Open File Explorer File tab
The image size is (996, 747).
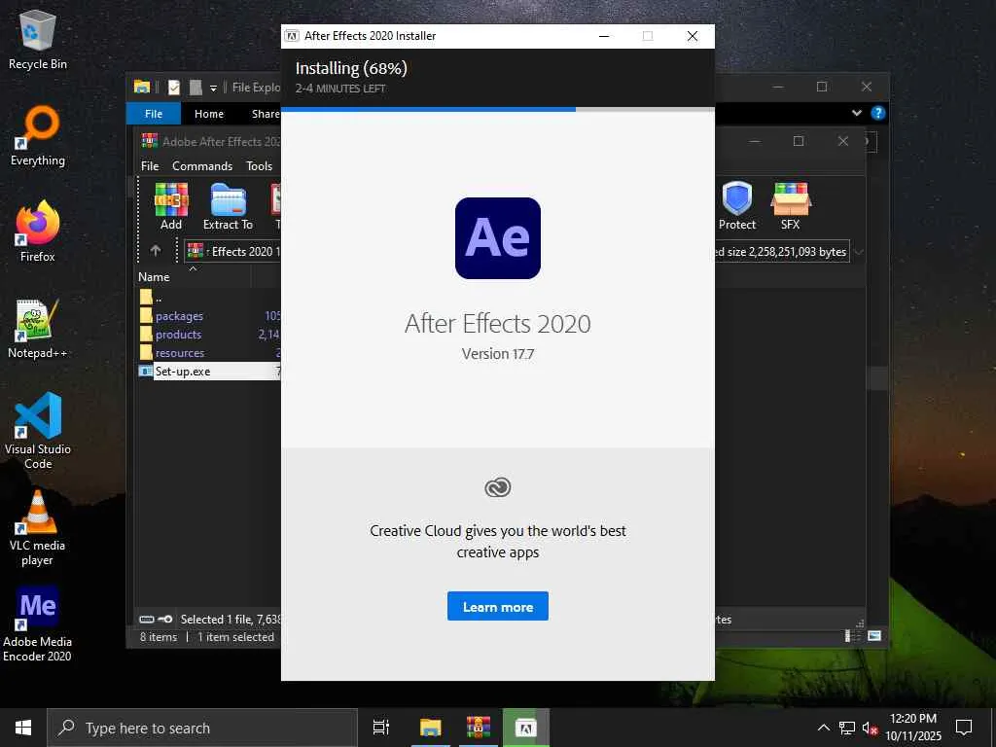point(154,114)
